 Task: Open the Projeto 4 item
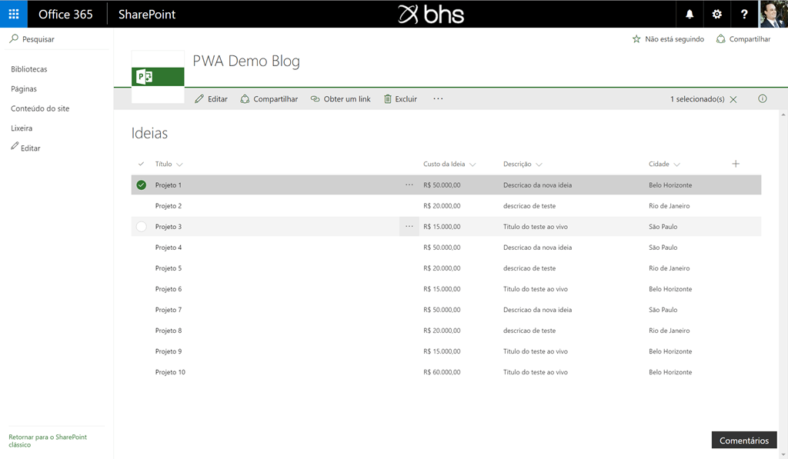coord(169,247)
